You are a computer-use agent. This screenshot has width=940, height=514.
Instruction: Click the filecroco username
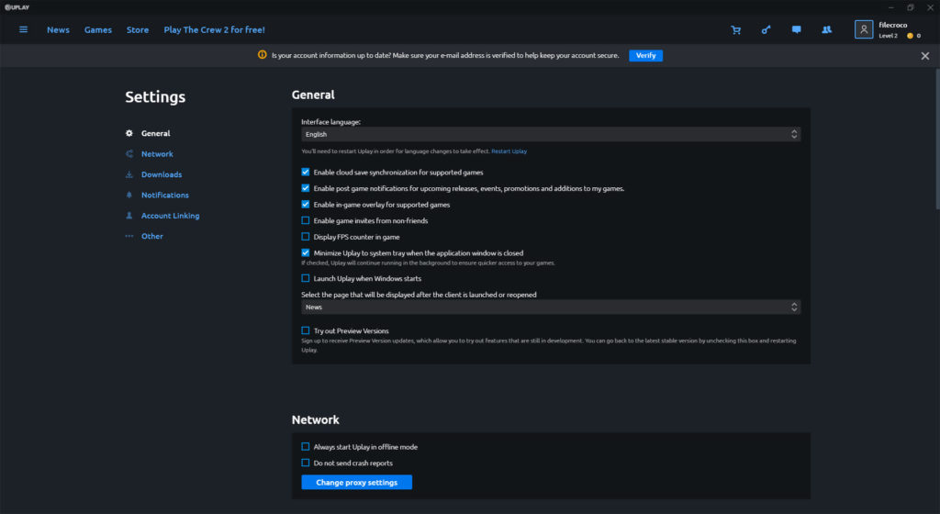pyautogui.click(x=892, y=25)
